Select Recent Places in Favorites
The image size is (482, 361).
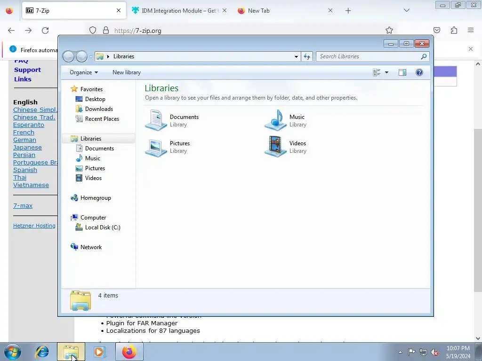tap(102, 119)
